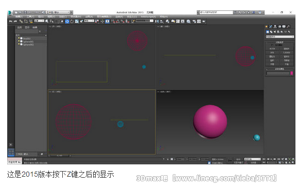Activate the Select and Rotate tool

(x=72, y=22)
